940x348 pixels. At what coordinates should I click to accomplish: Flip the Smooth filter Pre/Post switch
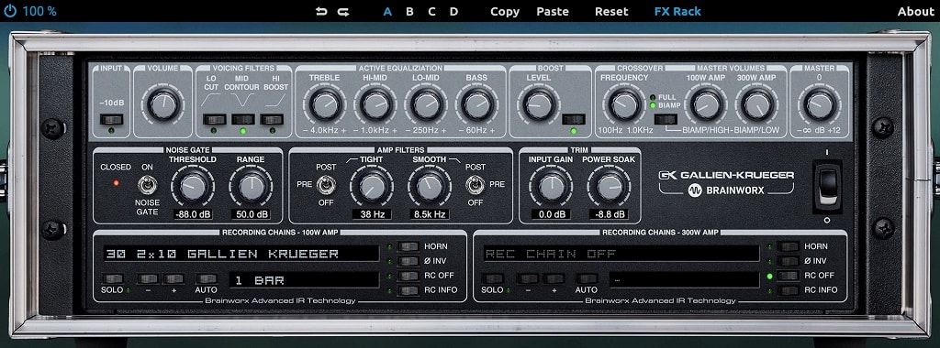click(x=475, y=186)
